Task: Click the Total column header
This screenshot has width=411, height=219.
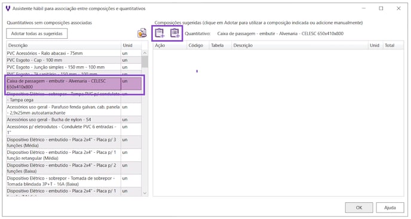Action: click(x=393, y=45)
